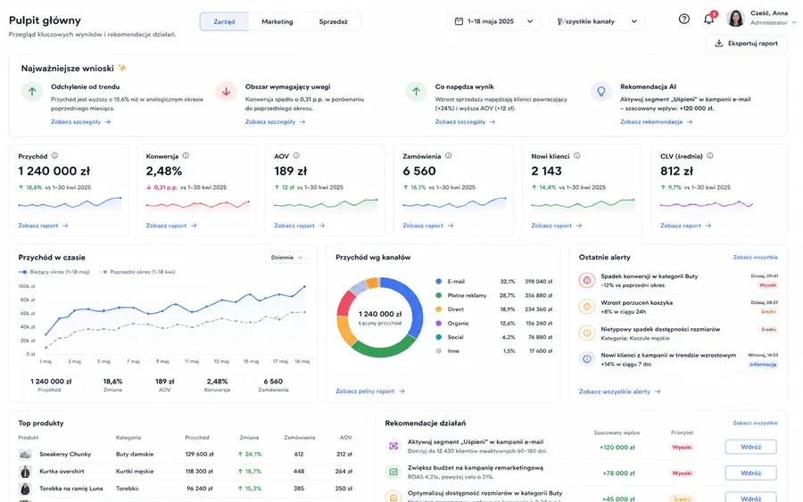
Task: Click Anna's profile avatar
Action: pos(735,19)
